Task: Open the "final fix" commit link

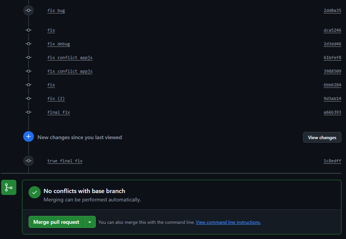Action: (x=58, y=113)
